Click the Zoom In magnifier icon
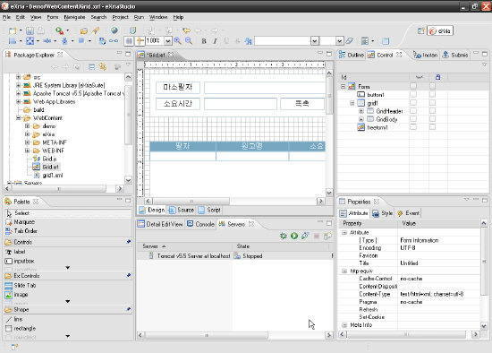The image size is (492, 353). (178, 40)
